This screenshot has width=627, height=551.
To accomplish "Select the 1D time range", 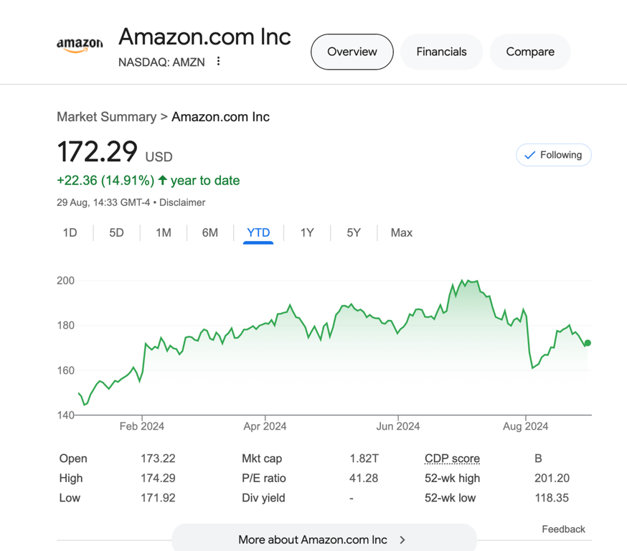I will (x=70, y=232).
